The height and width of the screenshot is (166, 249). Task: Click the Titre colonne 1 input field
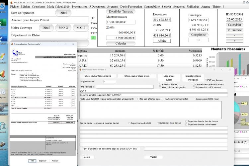pos(125,87)
